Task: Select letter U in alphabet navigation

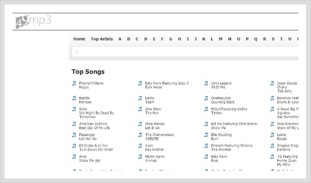Action: pos(290,39)
